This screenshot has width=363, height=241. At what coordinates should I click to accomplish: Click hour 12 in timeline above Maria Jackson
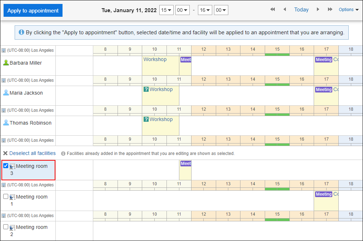(204, 79)
